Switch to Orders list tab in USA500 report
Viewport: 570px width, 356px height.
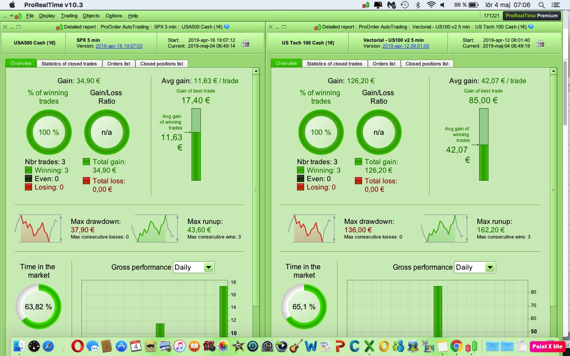pyautogui.click(x=118, y=64)
